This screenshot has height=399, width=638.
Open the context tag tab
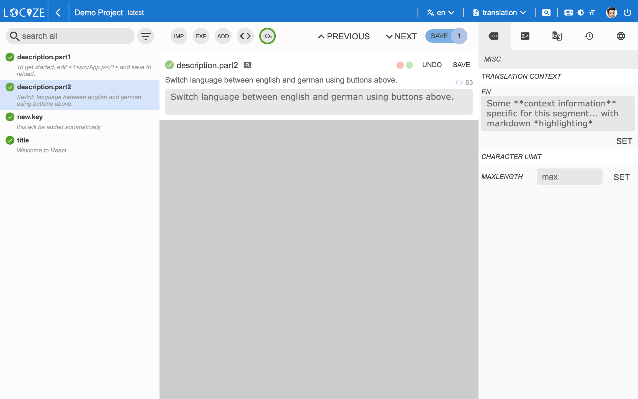point(493,36)
